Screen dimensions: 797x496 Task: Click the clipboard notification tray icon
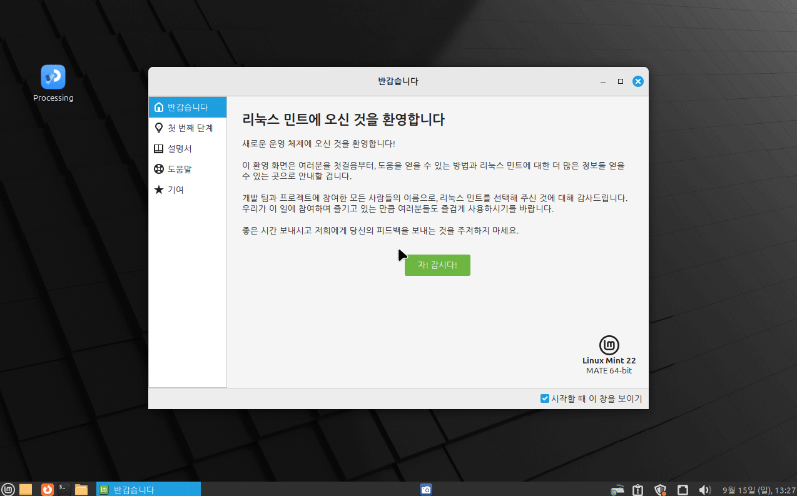click(638, 489)
